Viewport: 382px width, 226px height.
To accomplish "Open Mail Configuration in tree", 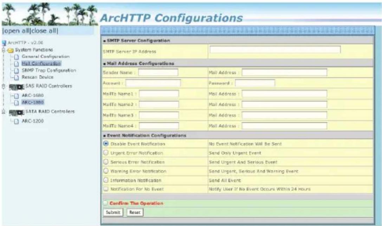I will (41, 63).
